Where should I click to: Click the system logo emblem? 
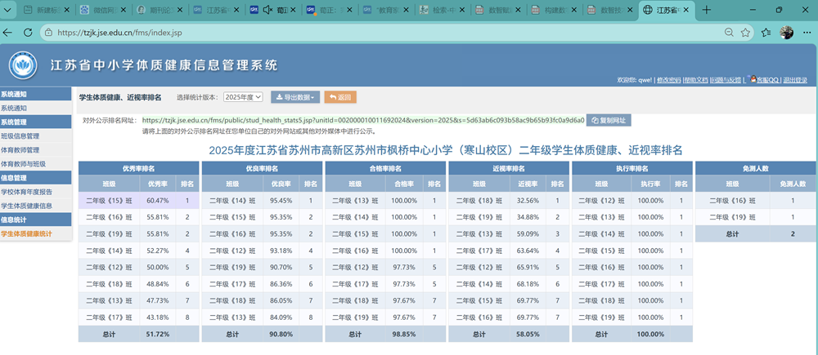pos(22,65)
